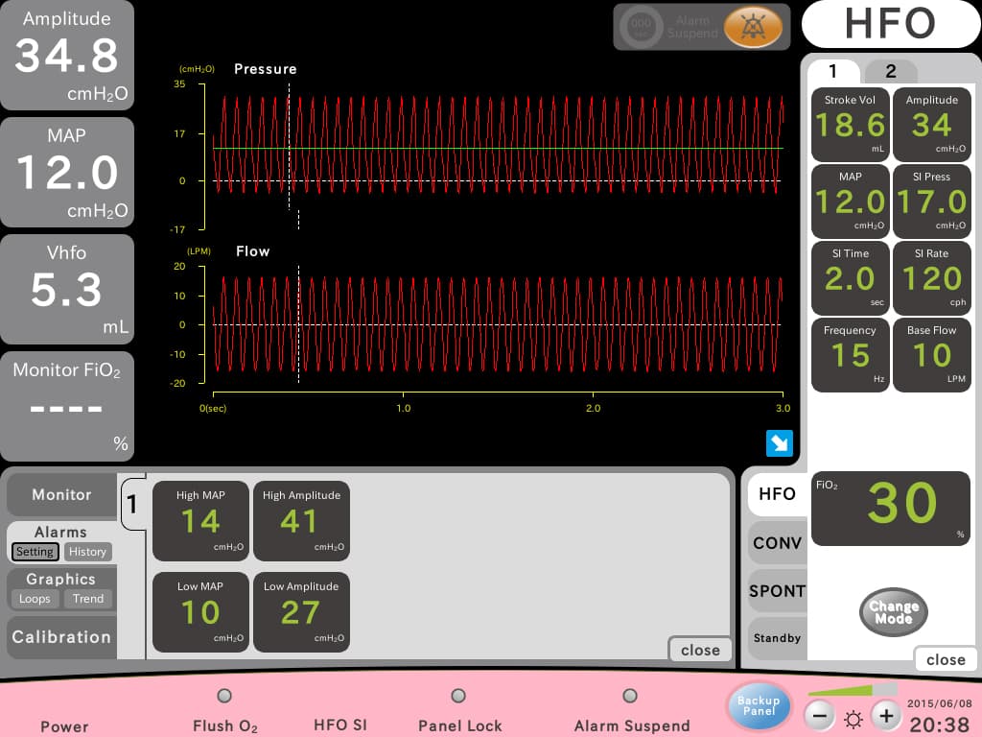The height and width of the screenshot is (737, 982).
Task: Click the 2015/06/08 date display
Action: pyautogui.click(x=939, y=703)
